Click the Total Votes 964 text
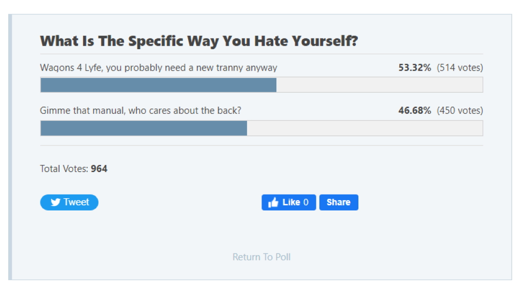This screenshot has width=525, height=295. [x=74, y=168]
